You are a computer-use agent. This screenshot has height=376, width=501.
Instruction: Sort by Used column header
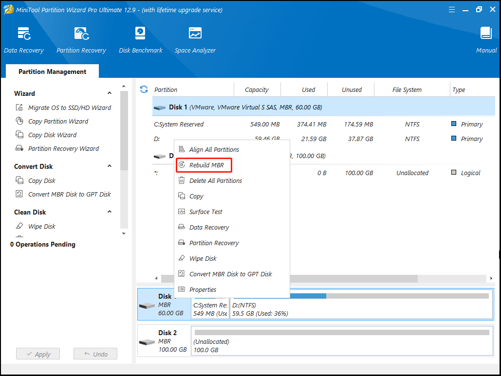click(304, 90)
